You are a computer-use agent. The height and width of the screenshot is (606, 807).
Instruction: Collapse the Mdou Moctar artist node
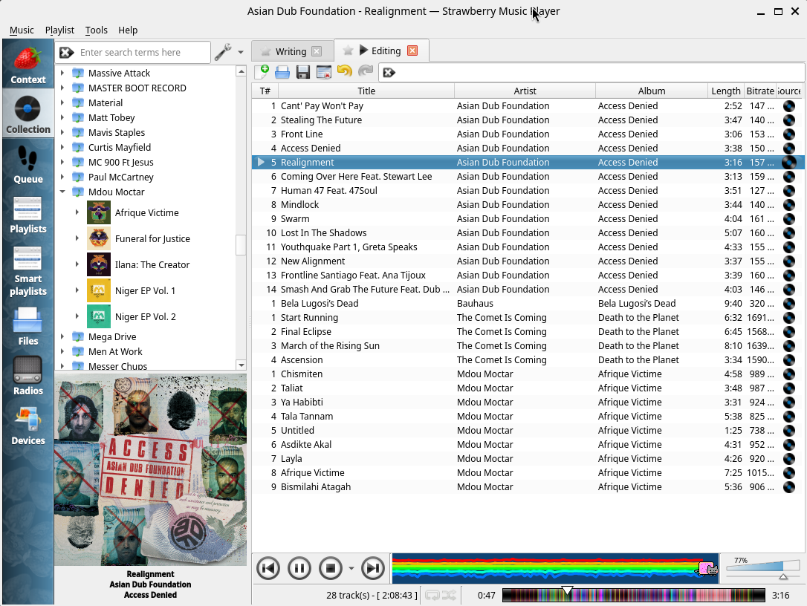coord(62,192)
